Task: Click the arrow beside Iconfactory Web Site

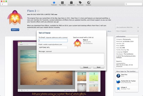Action: pyautogui.click(x=138, y=27)
